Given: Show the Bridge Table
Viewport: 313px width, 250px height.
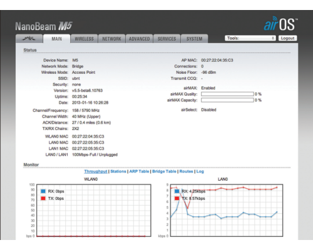Looking at the screenshot, I should [x=164, y=171].
